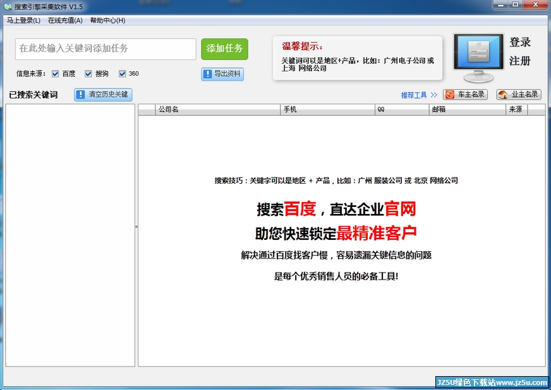
Task: Click the 搜索技巧 tip line text
Action: coord(336,180)
